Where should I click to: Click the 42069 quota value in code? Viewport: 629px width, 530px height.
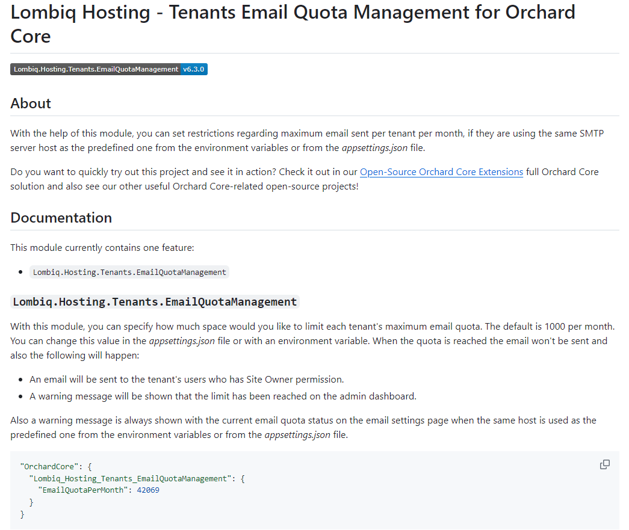148,490
